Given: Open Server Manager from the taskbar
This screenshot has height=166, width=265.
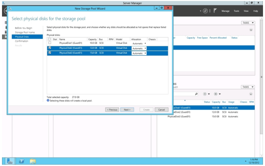Looking at the screenshot, I should (10, 161).
